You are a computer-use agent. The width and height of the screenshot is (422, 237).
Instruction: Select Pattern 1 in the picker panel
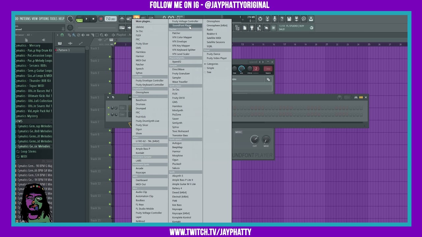(70, 50)
